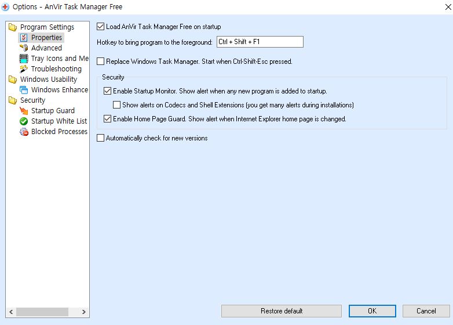
Task: Click the AnVir red cross title bar icon
Action: (x=5, y=7)
